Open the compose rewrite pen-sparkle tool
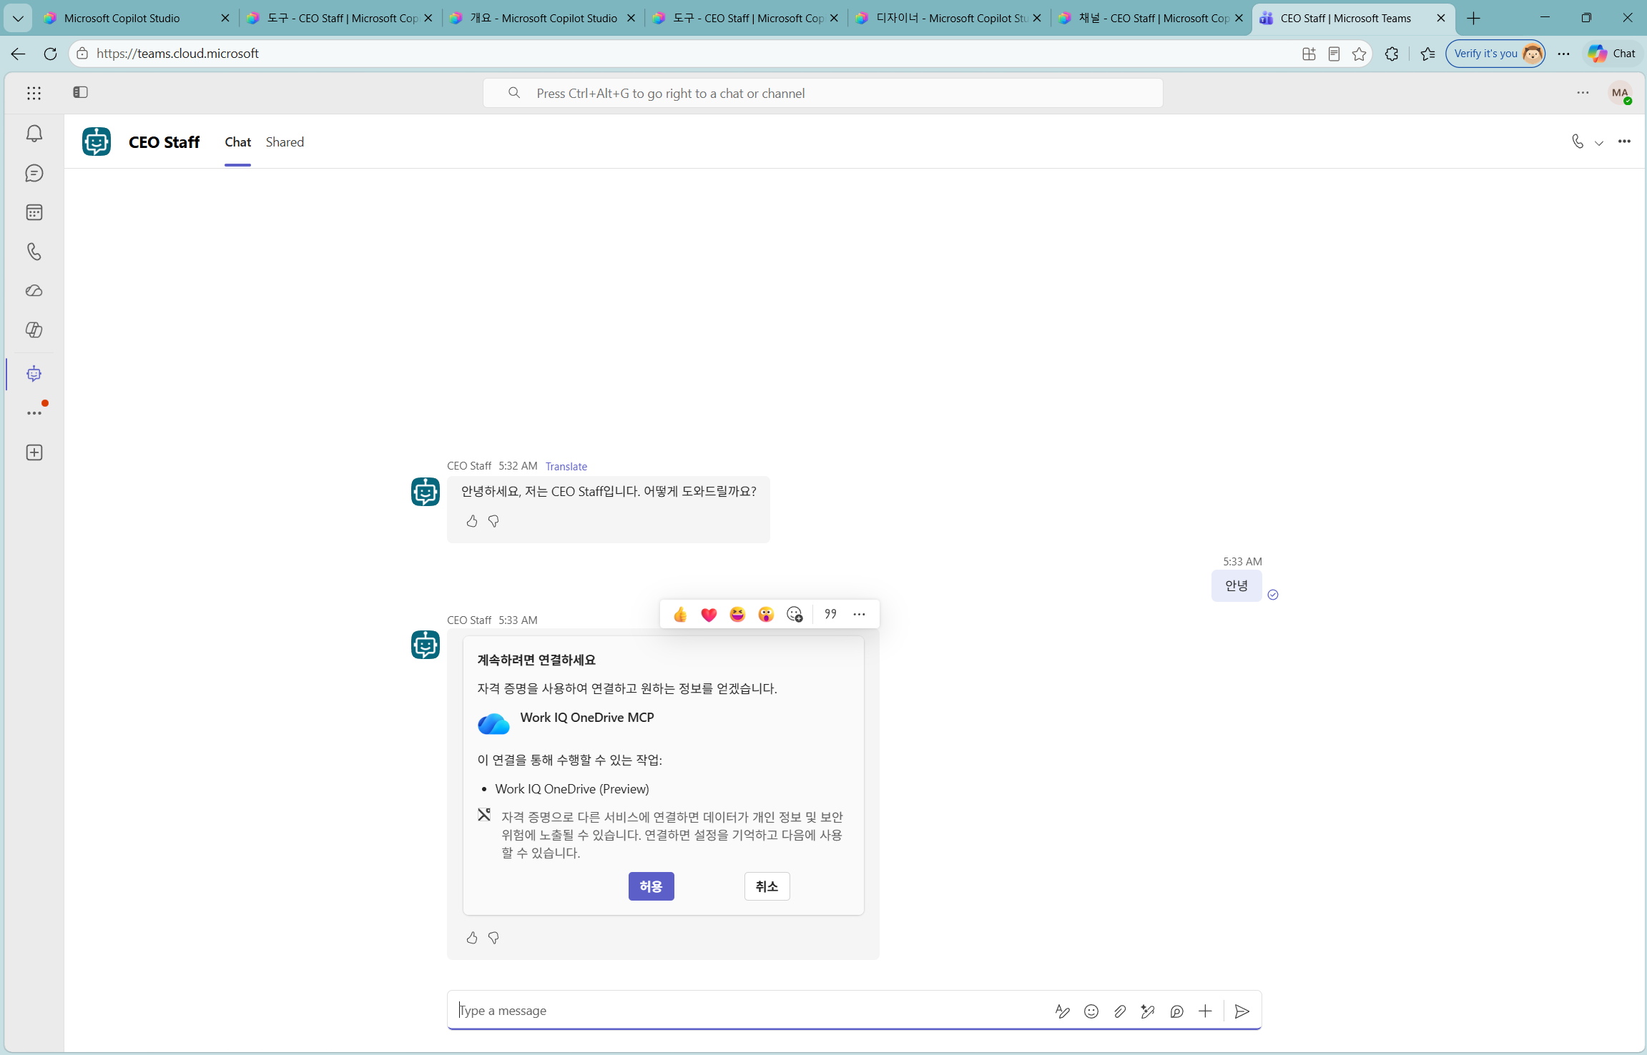The image size is (1647, 1055). (1148, 1011)
